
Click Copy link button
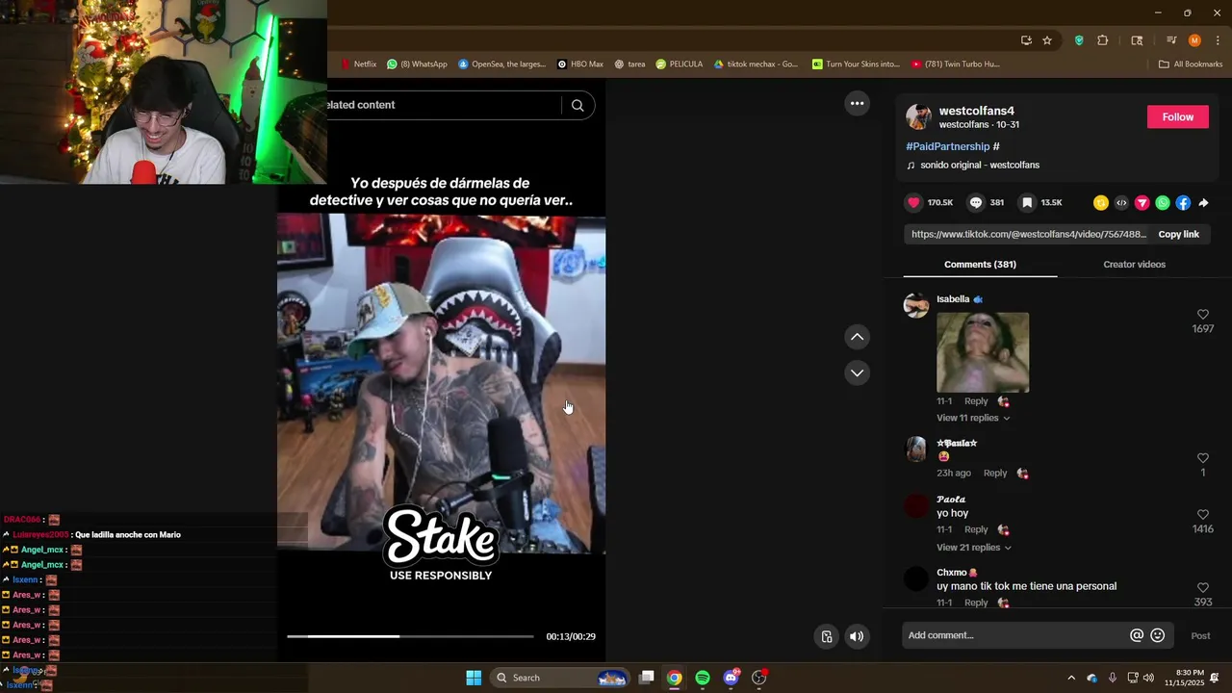point(1178,234)
